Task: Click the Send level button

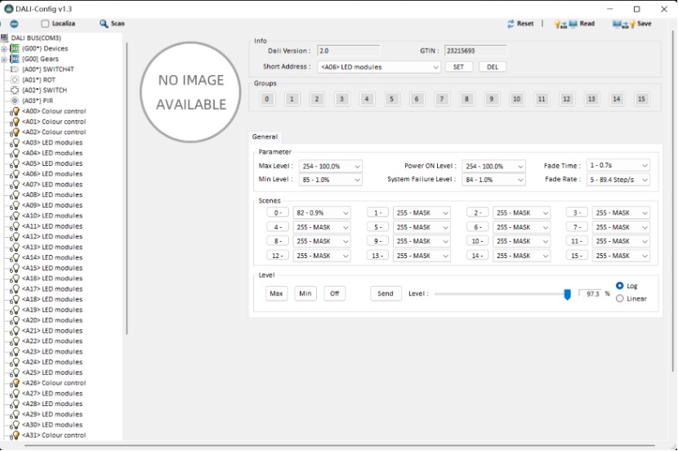Action: click(x=386, y=293)
